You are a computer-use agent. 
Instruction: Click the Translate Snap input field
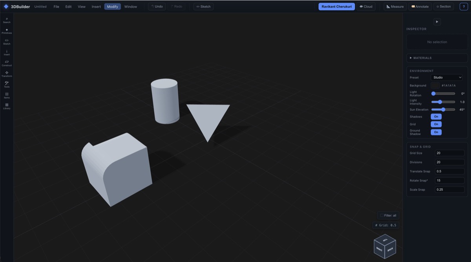pyautogui.click(x=449, y=171)
